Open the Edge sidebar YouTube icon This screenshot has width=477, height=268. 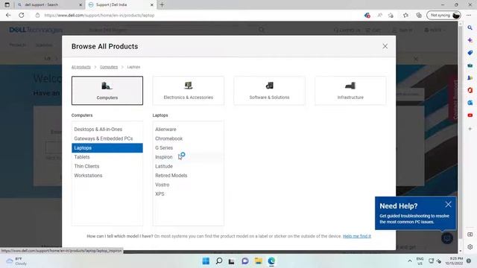click(470, 115)
